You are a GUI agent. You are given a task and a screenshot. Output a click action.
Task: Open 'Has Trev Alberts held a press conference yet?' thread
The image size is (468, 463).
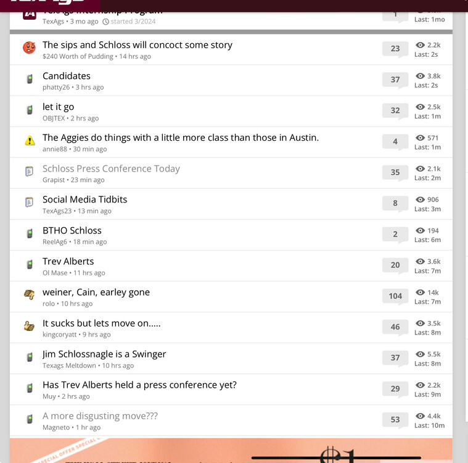(x=139, y=385)
